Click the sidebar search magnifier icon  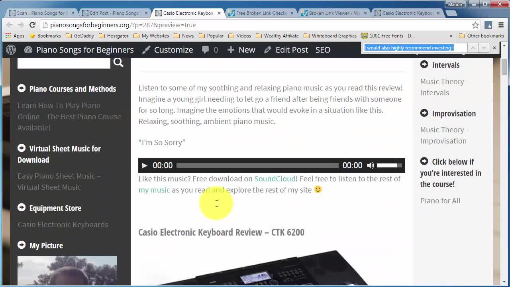[118, 63]
